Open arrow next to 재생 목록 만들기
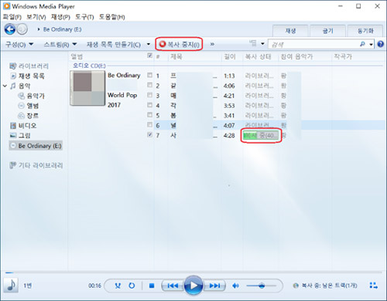 point(149,44)
